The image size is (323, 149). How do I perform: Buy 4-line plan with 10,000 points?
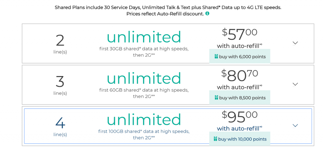240,139
